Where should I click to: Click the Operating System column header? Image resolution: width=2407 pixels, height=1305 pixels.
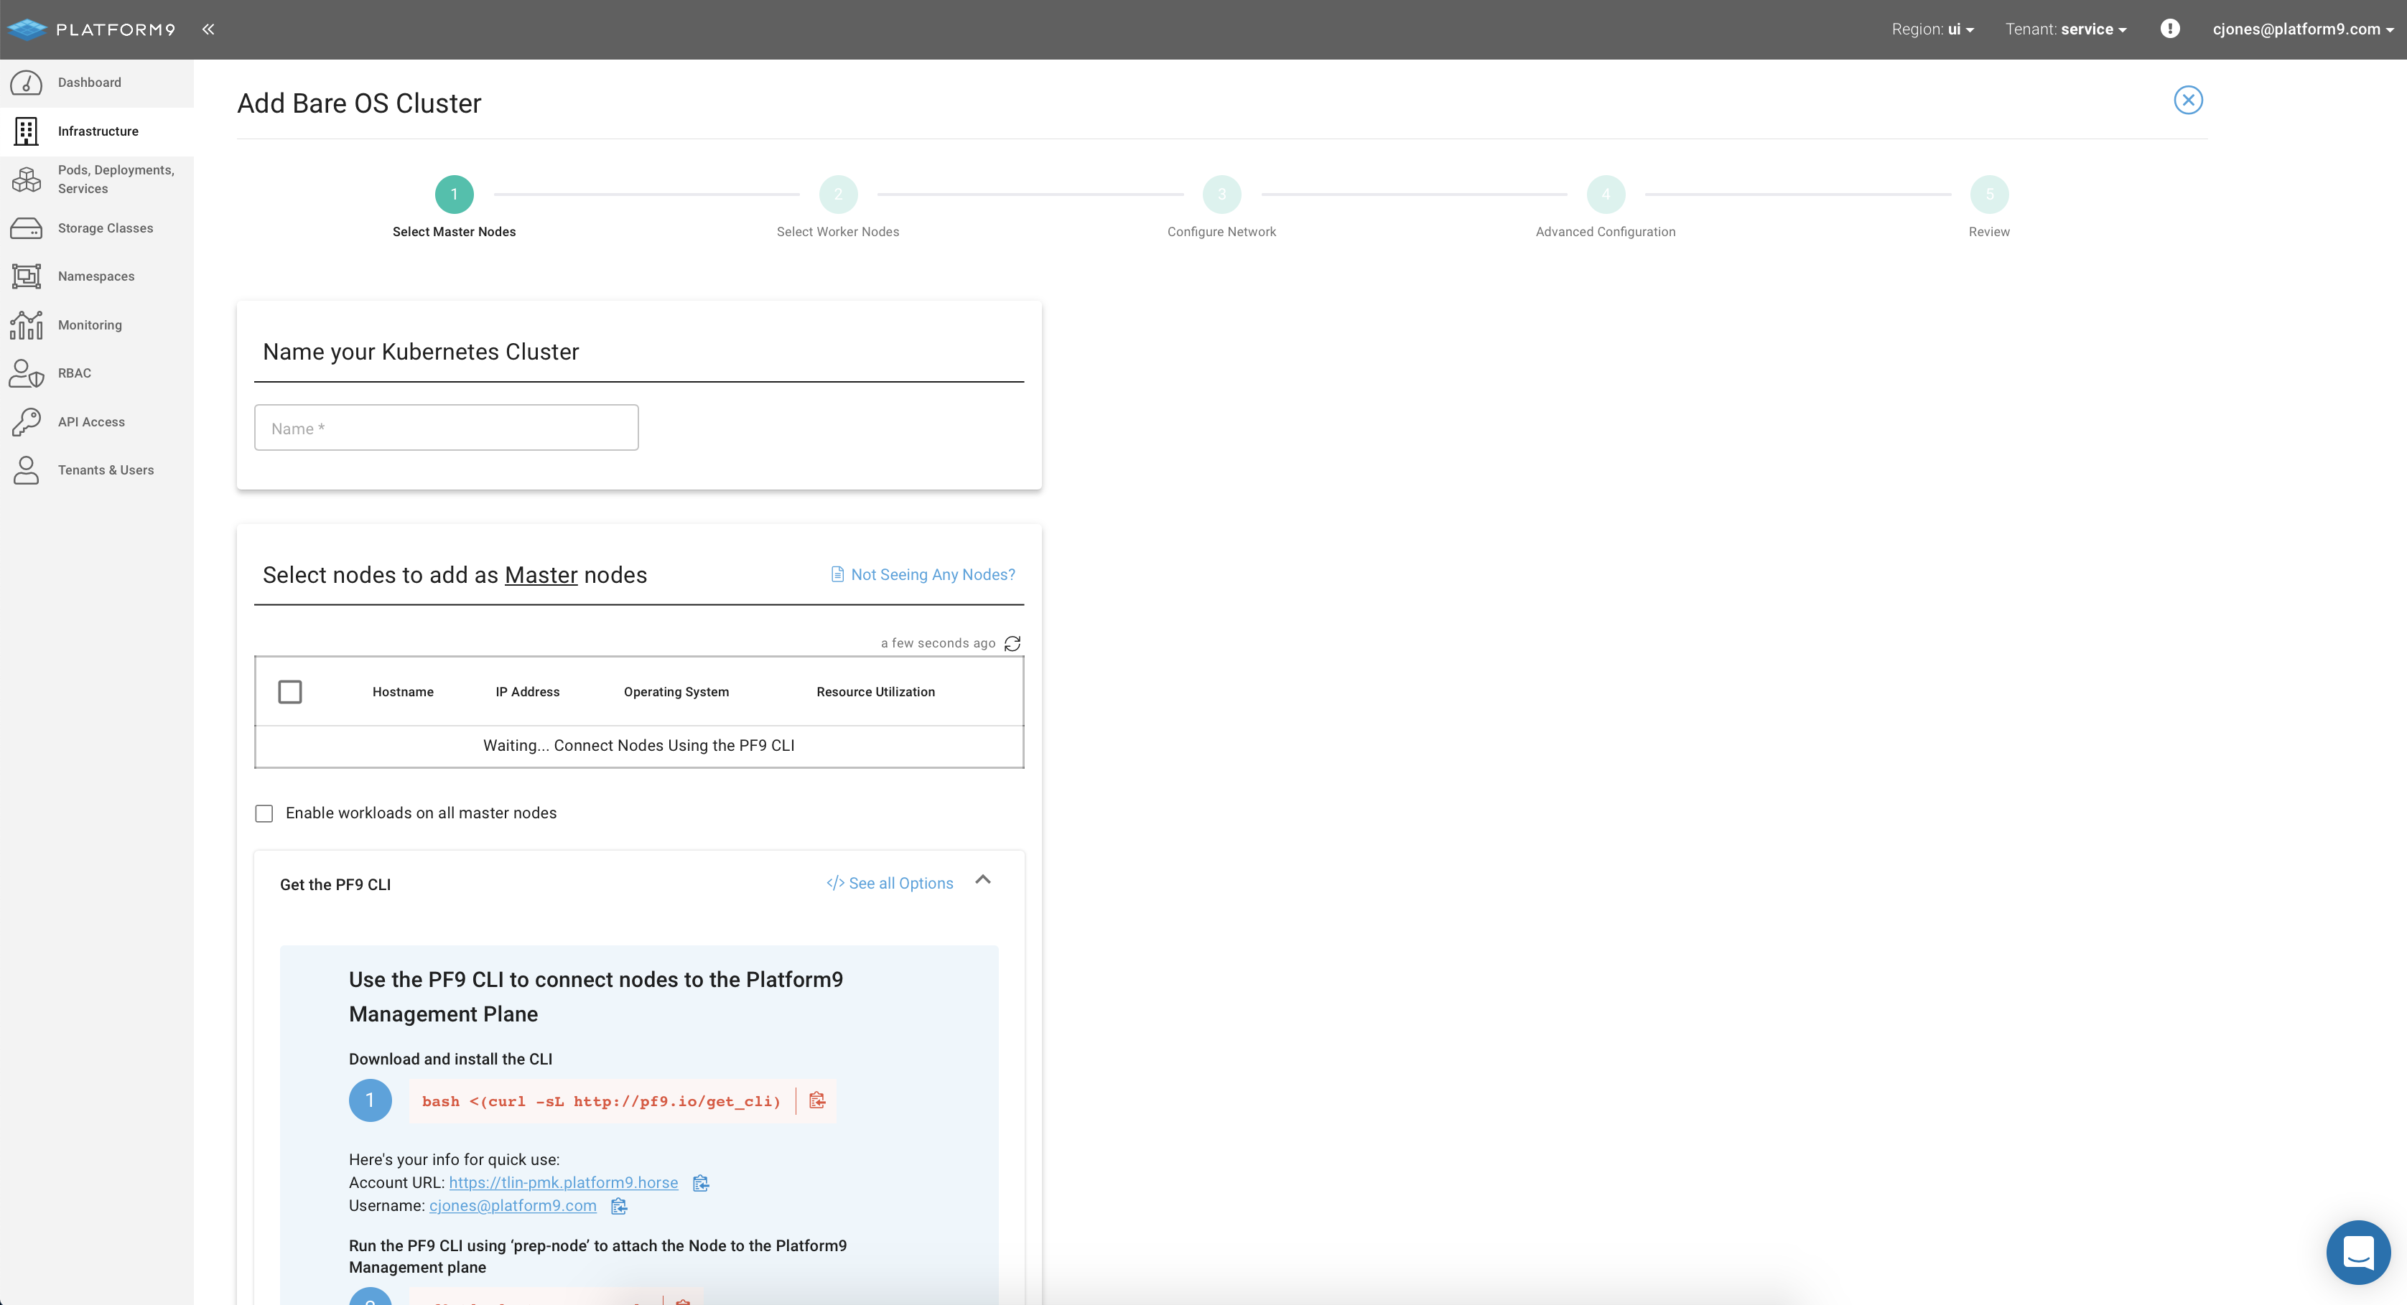676,692
